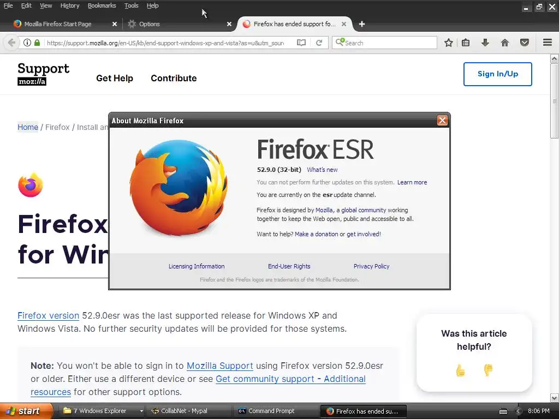Click the Firefox product icon on the page

[31, 185]
